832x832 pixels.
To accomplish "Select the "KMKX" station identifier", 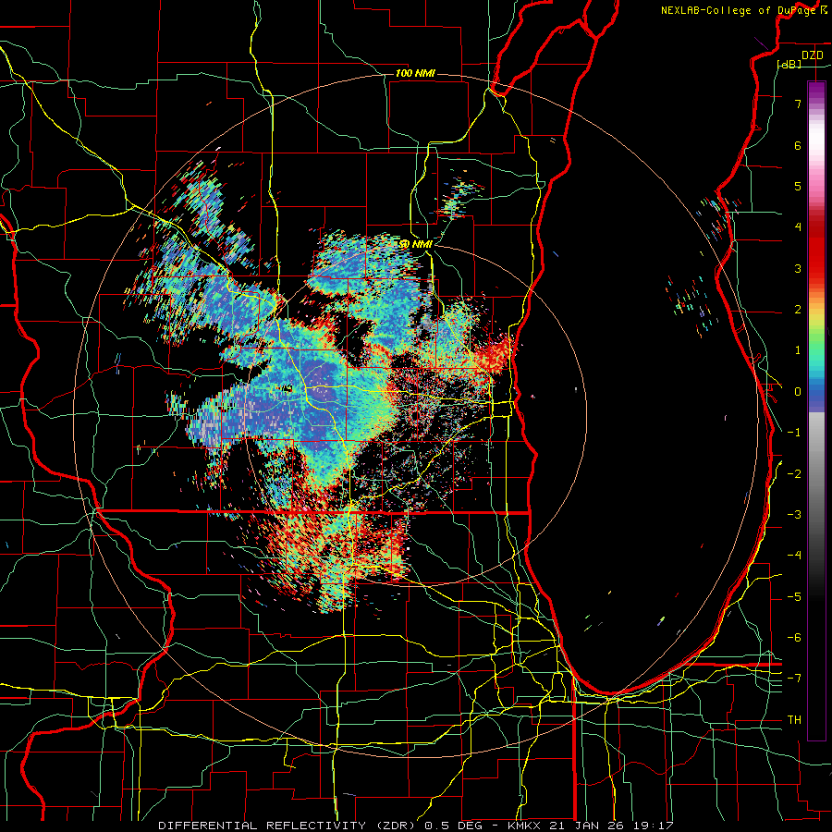I will (524, 826).
